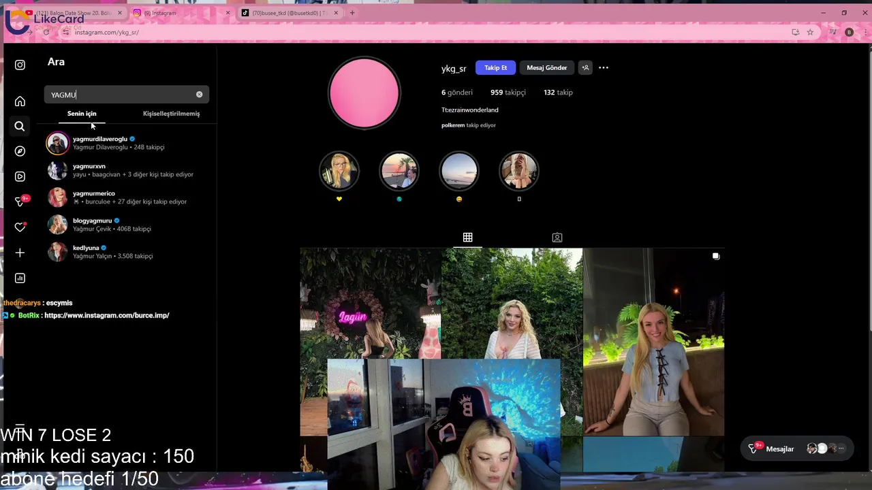872x490 pixels.
Task: Open the kedlyuna search result
Action: coord(127,252)
